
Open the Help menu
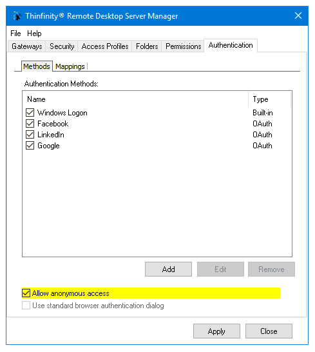[34, 34]
